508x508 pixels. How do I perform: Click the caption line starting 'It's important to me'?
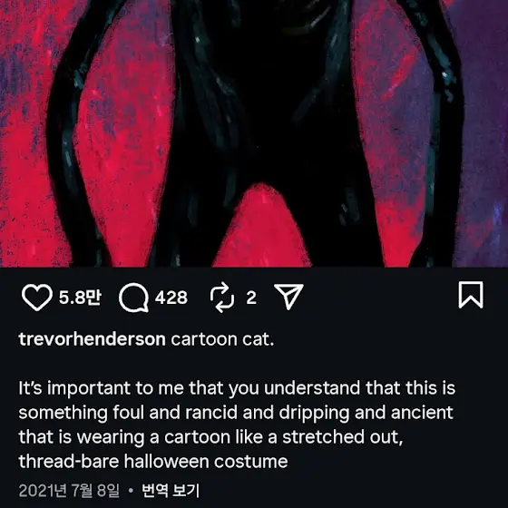[x=237, y=388]
